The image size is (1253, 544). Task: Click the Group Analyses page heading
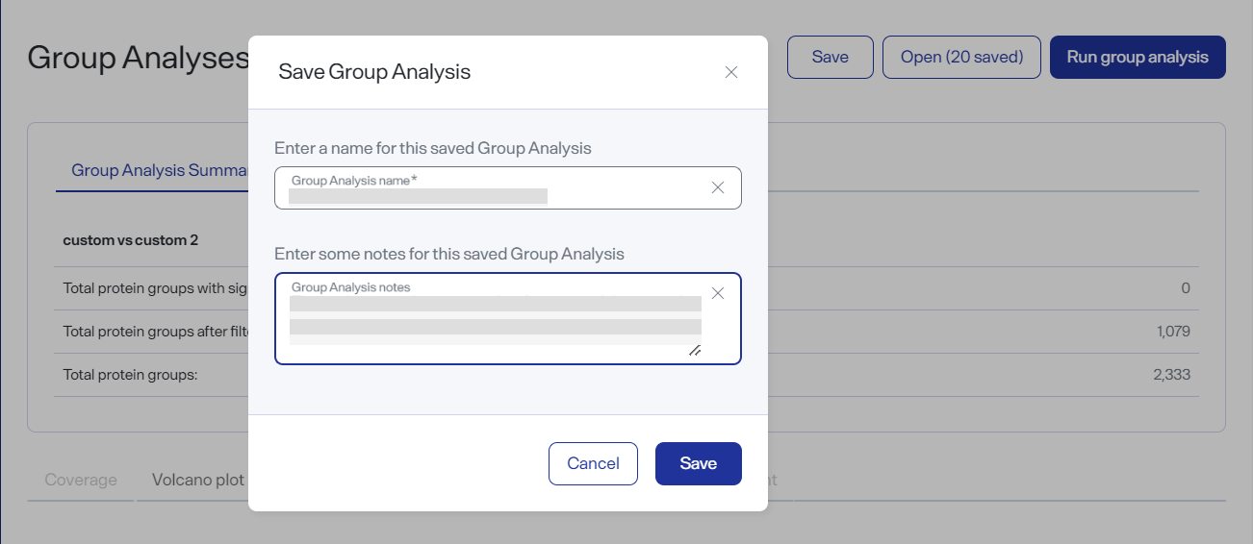coord(139,58)
